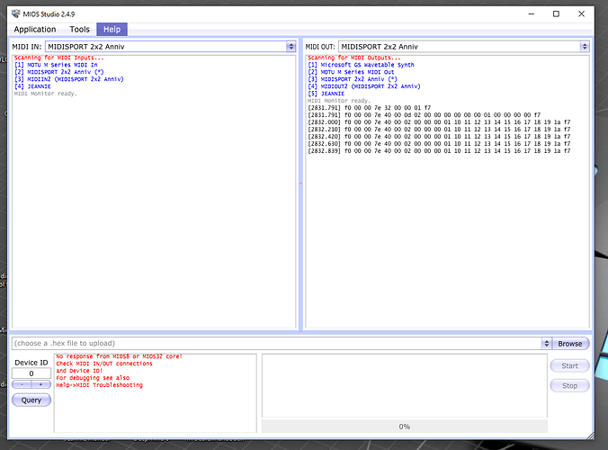This screenshot has height=450, width=608.
Task: Click the Stop upload button
Action: coord(569,385)
